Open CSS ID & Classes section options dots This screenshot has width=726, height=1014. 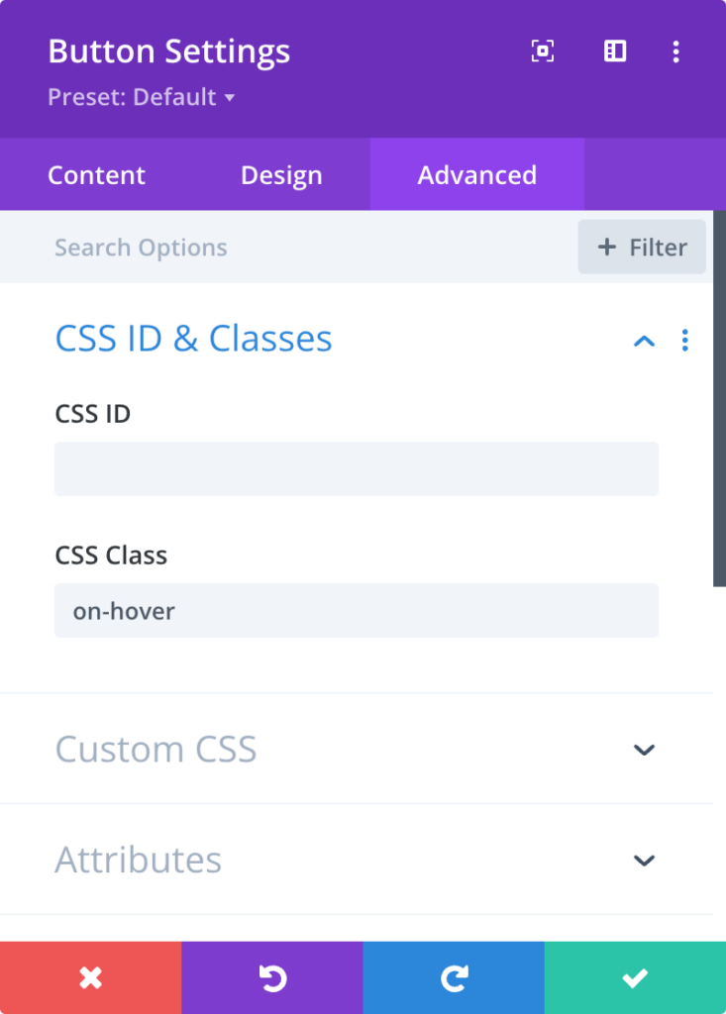pos(684,341)
